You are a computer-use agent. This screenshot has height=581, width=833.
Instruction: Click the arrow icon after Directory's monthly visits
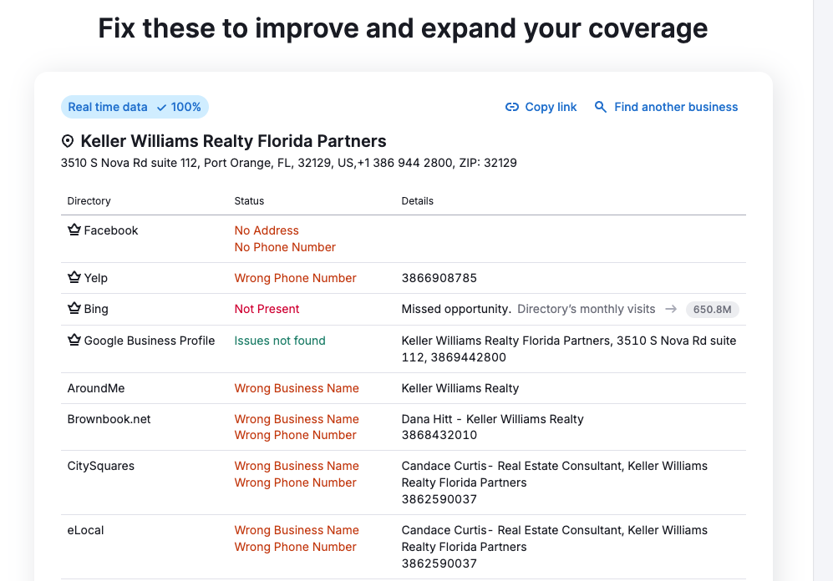coord(671,309)
